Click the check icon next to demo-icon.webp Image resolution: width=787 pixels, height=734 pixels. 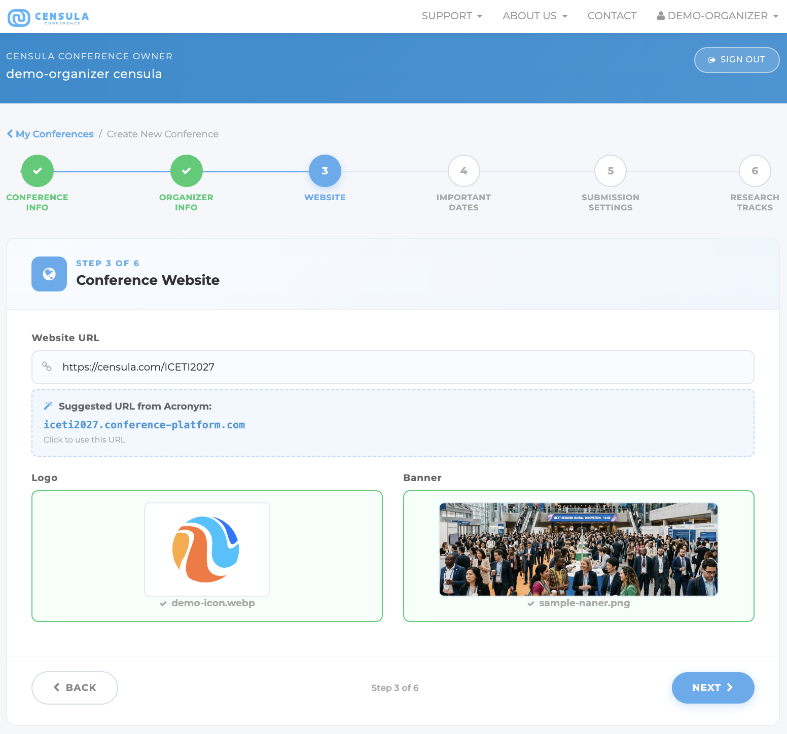coord(163,603)
